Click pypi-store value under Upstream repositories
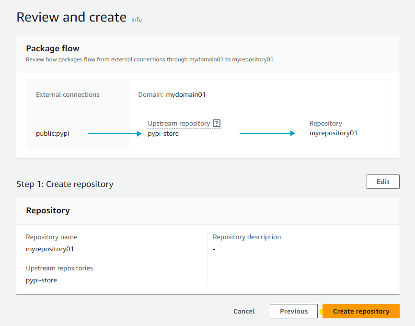415x326 pixels. (x=41, y=280)
